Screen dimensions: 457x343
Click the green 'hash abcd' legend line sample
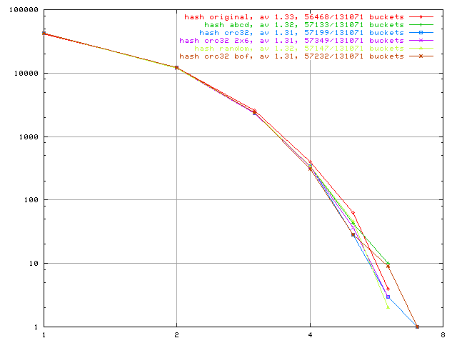pos(421,24)
